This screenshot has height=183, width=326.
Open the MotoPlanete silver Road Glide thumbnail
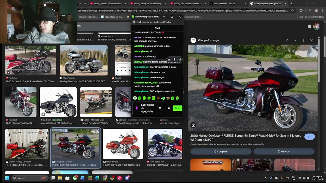tap(84, 60)
